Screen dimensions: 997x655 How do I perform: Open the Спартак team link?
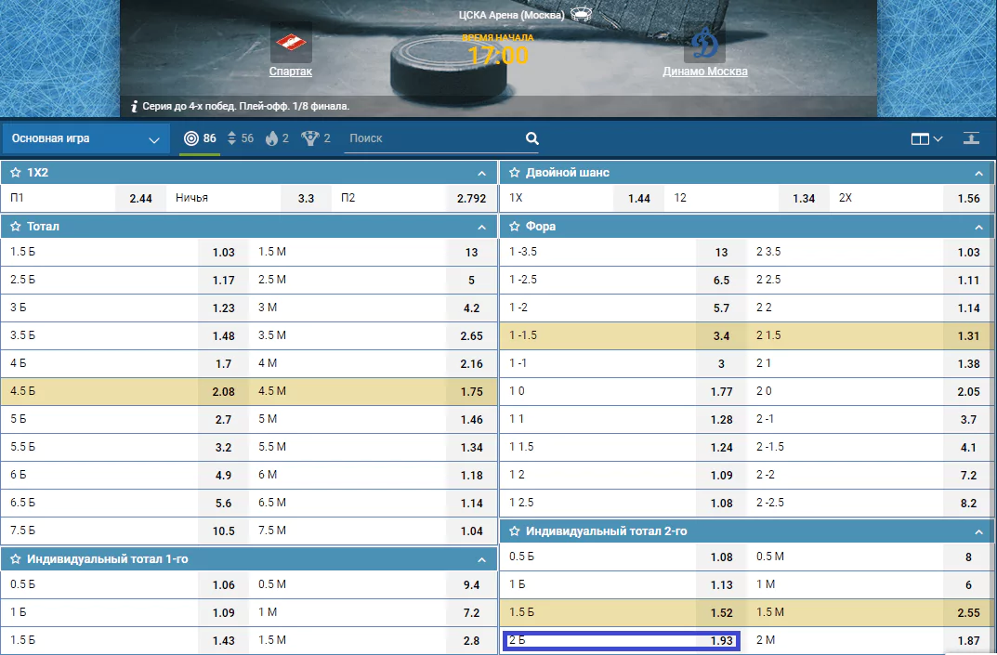[x=291, y=72]
